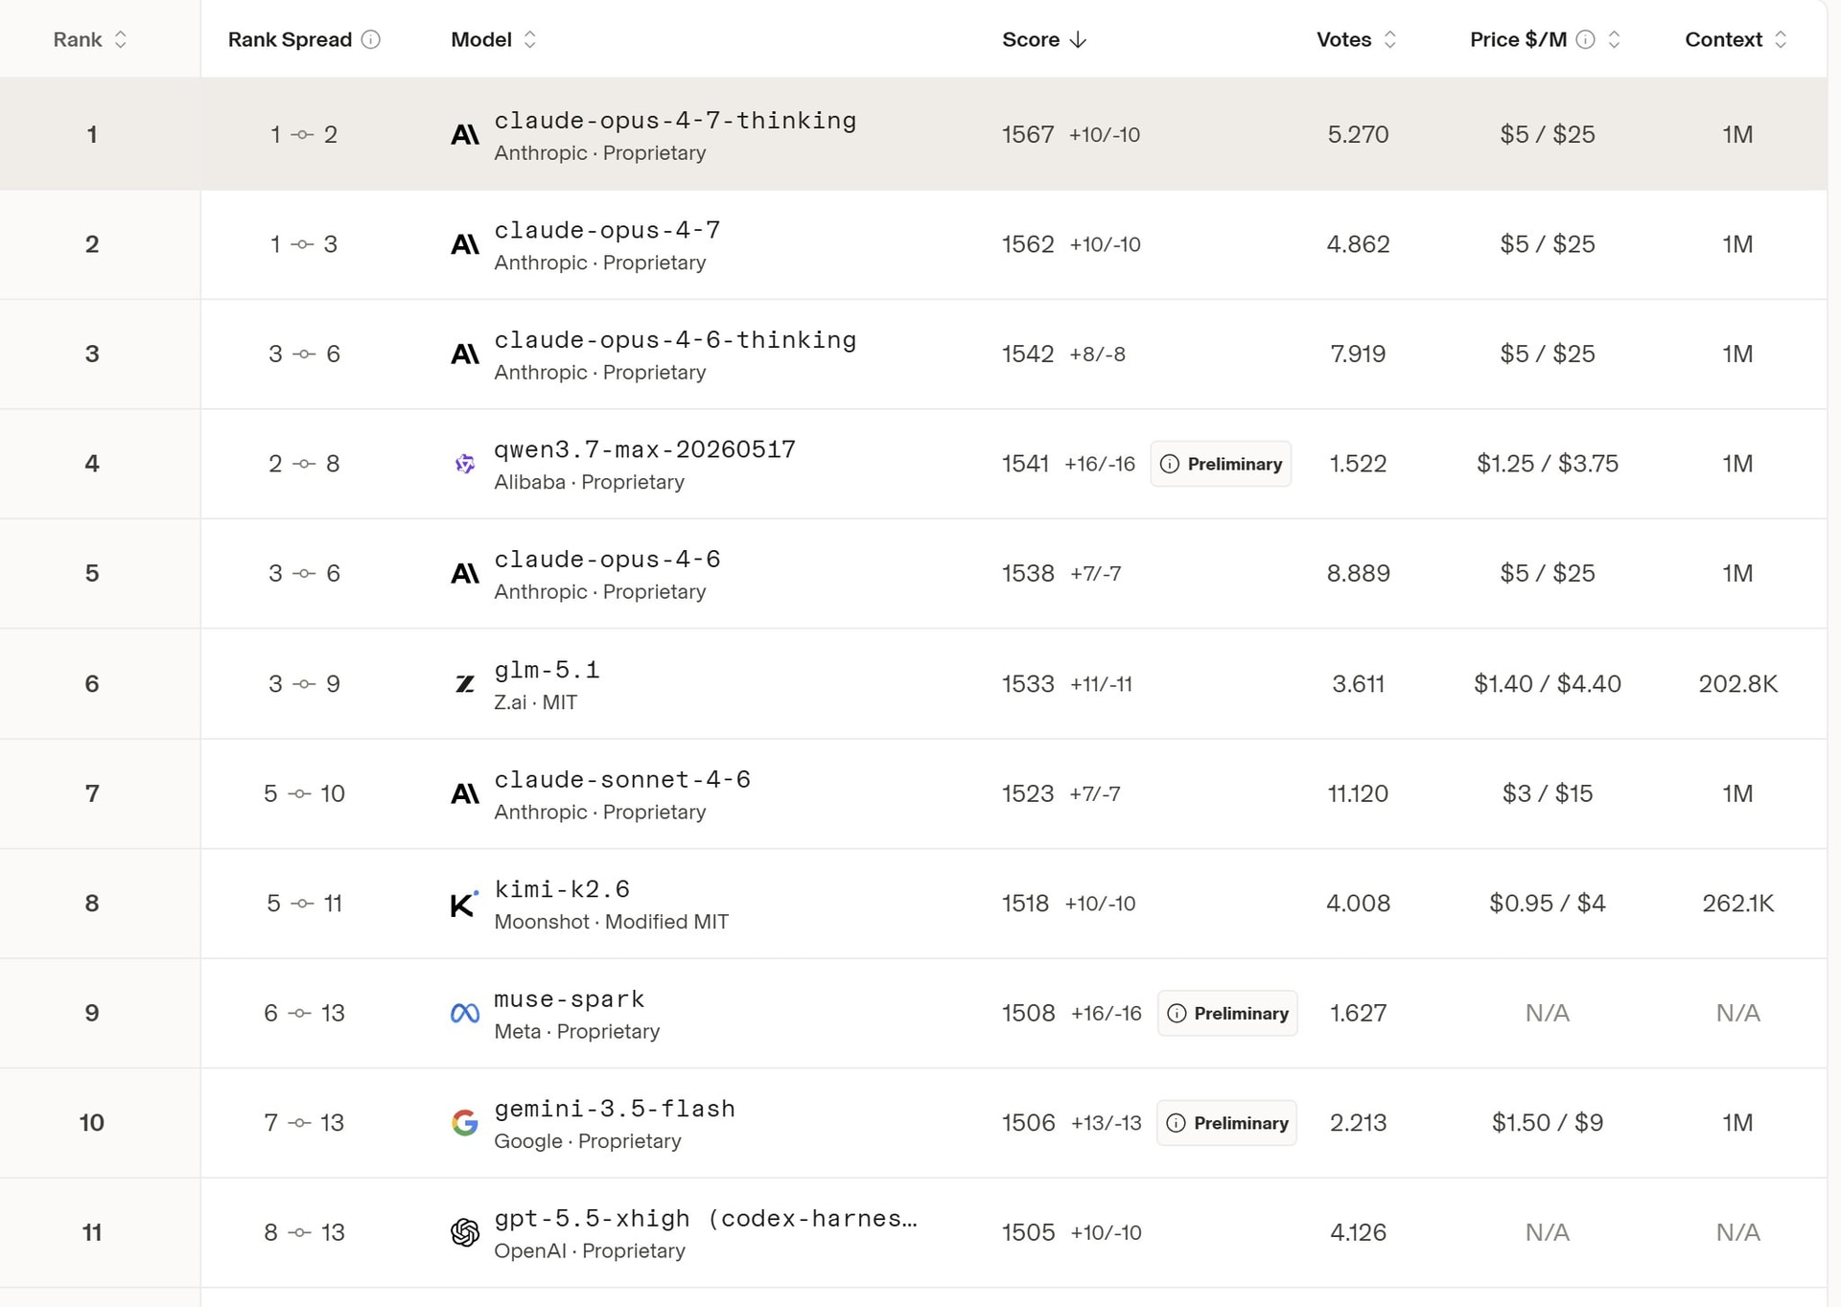Click the Model column header label

481,39
